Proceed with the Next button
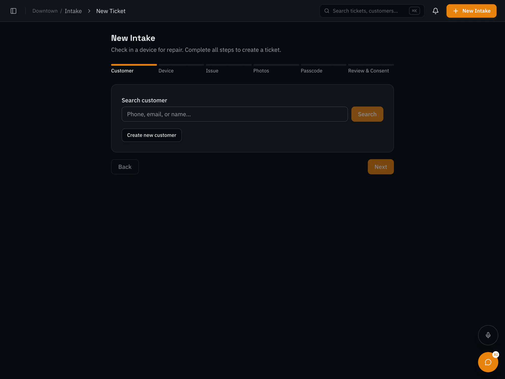 coord(381,167)
